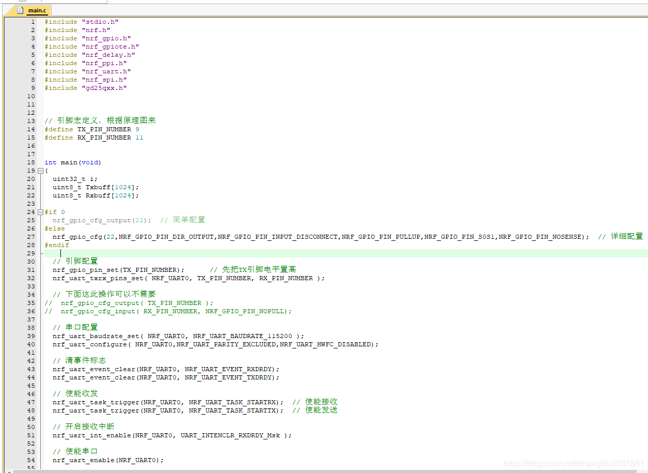Click the #include "nrf_uart.h" line

[x=88, y=71]
